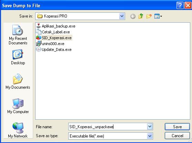Viewport: 192px width, 143px height.
Task: Create a new folder
Action: coord(149,16)
